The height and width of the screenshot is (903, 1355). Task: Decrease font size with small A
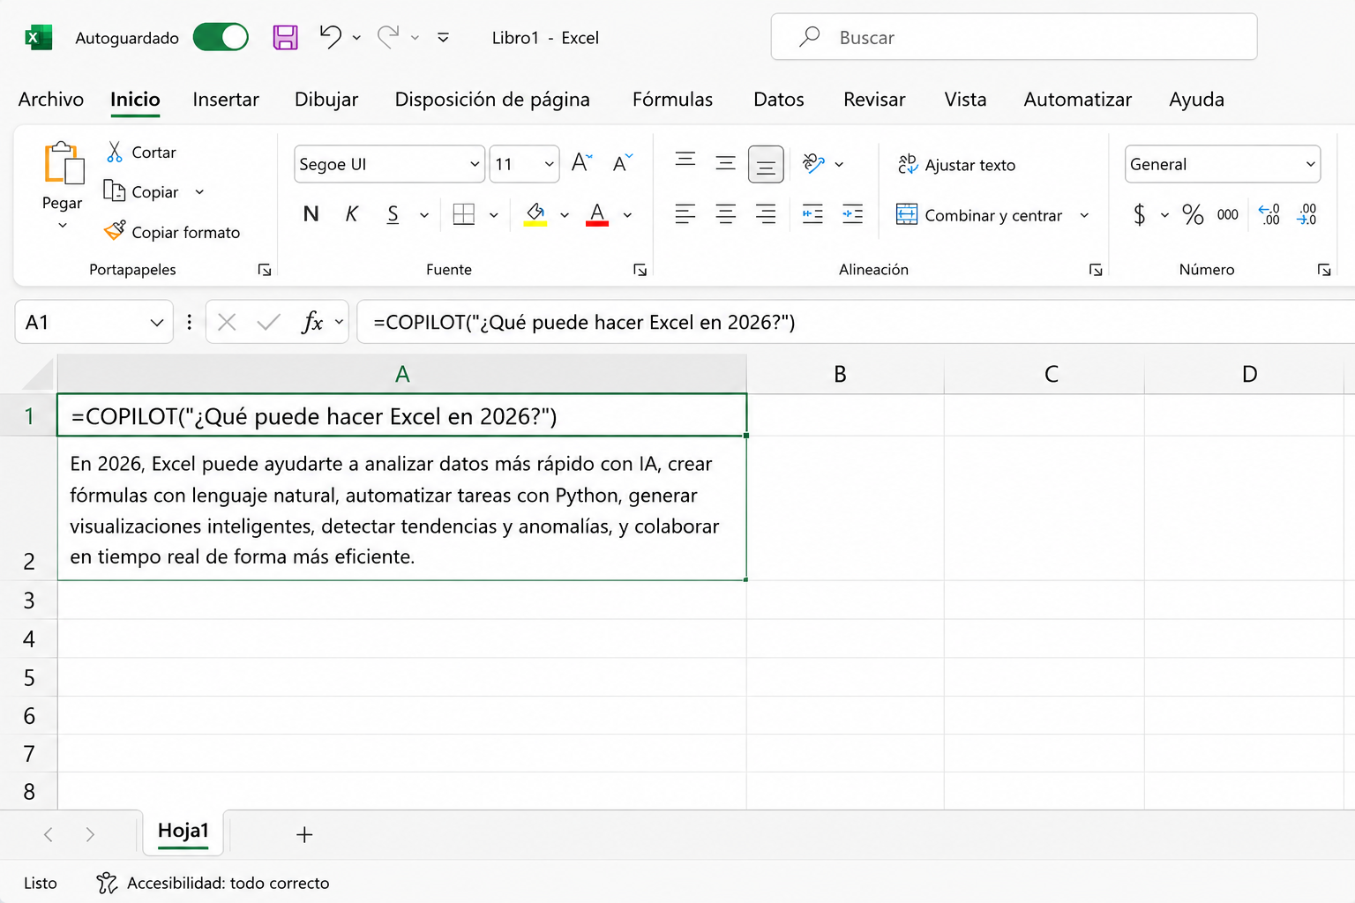click(x=623, y=162)
